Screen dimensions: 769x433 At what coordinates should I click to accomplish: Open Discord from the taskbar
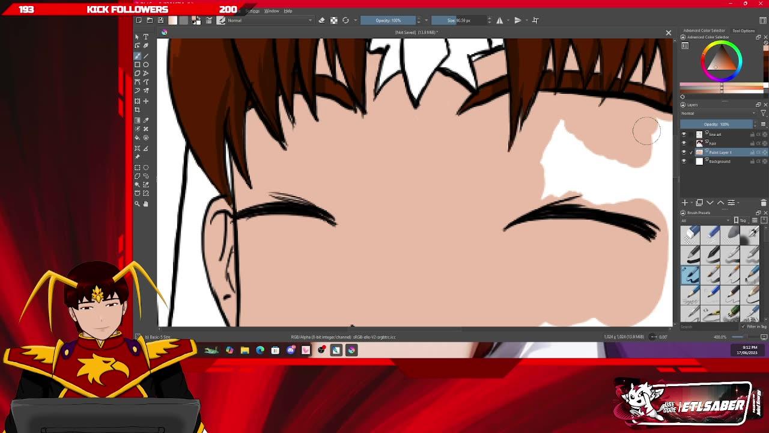click(x=291, y=350)
